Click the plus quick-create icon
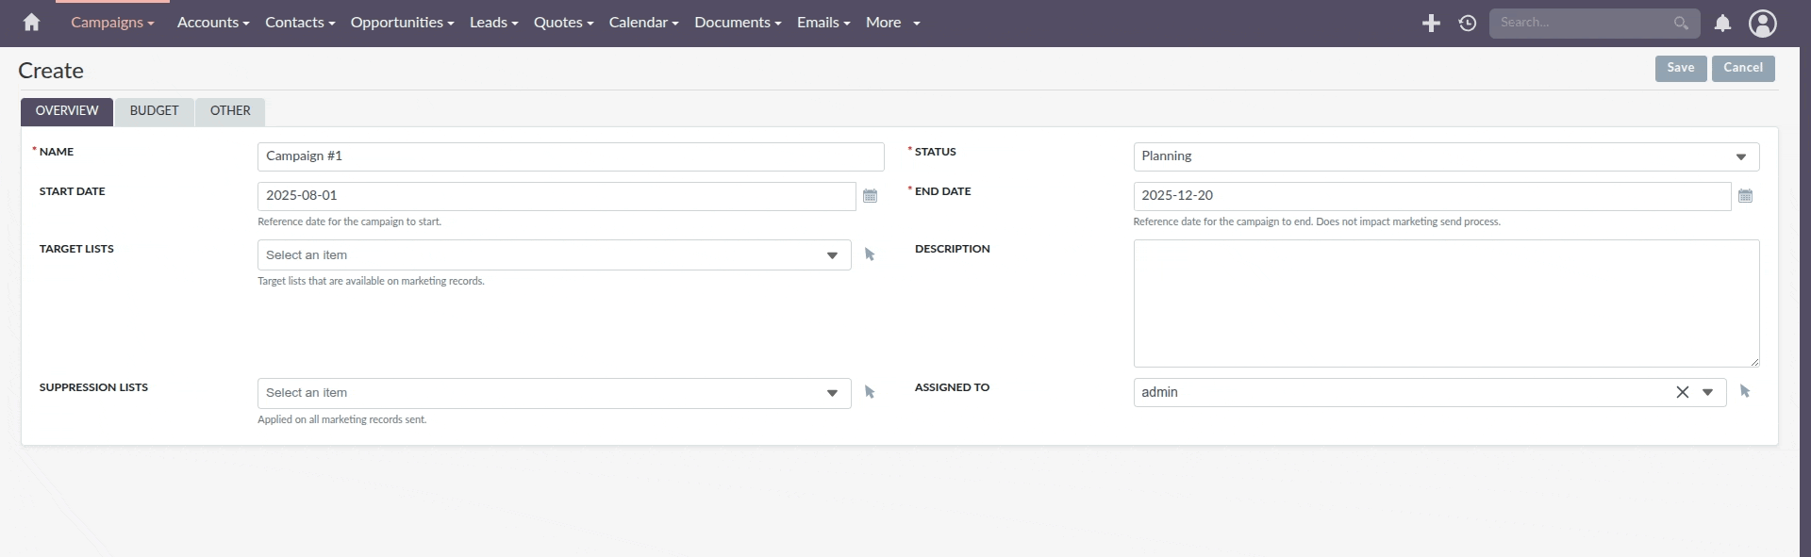This screenshot has height=557, width=1811. tap(1431, 24)
